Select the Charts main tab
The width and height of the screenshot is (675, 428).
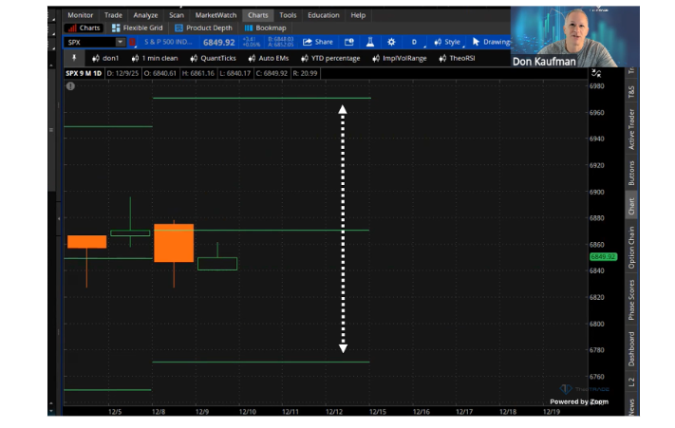tap(258, 15)
